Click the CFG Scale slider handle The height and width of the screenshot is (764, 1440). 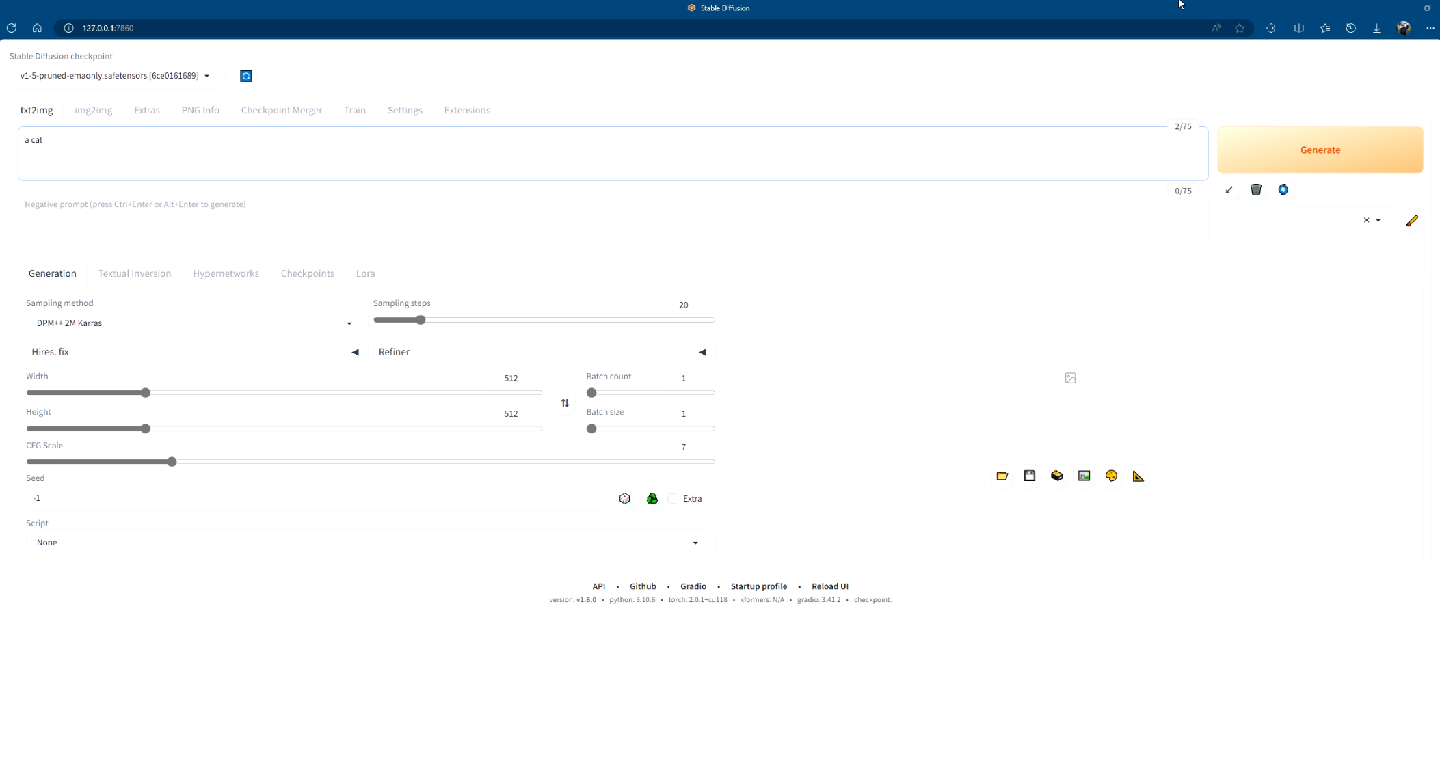pos(172,462)
